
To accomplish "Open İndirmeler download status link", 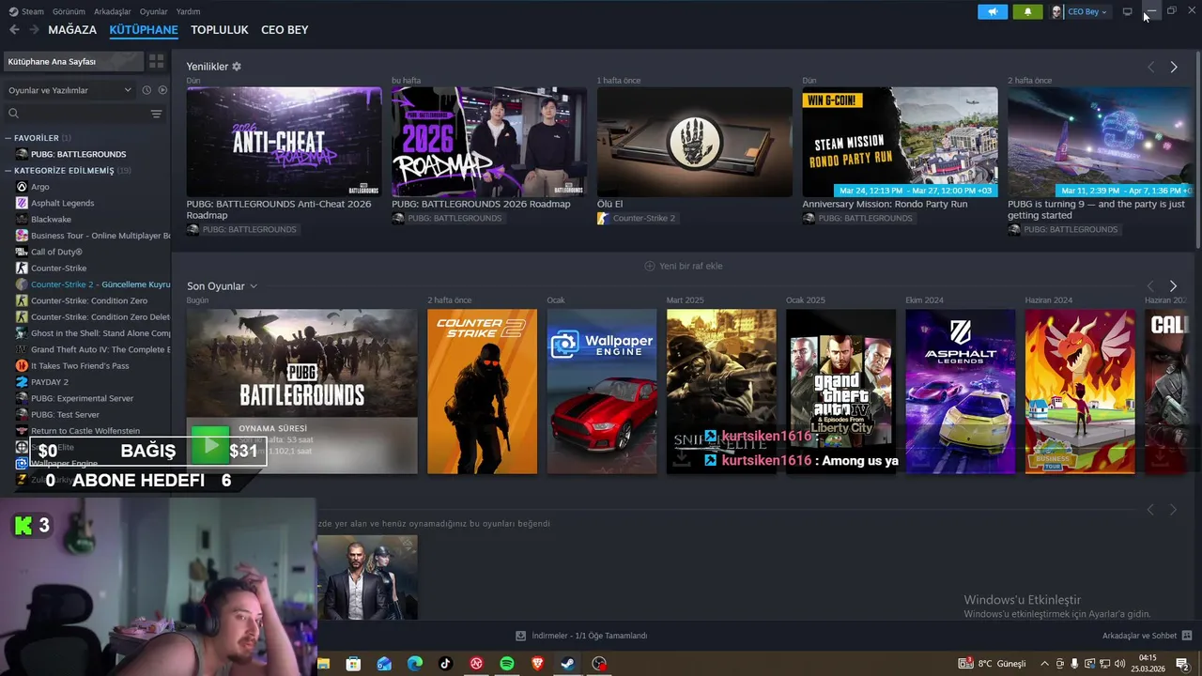I will coord(581,636).
